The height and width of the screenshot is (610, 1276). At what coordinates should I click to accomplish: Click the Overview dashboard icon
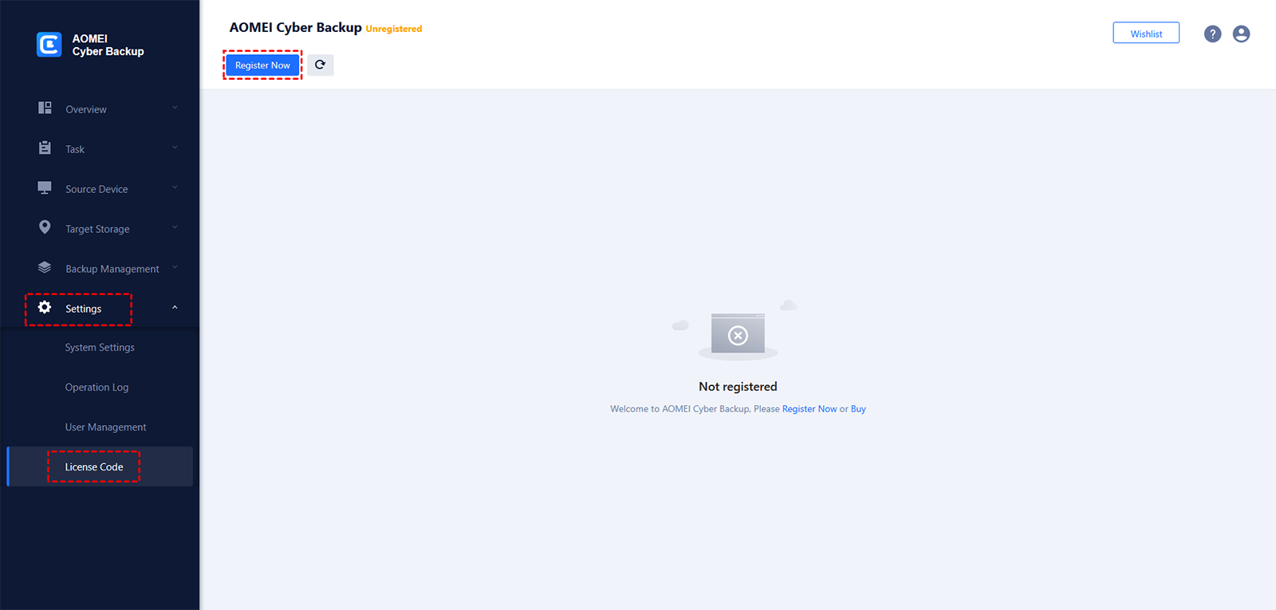[45, 108]
